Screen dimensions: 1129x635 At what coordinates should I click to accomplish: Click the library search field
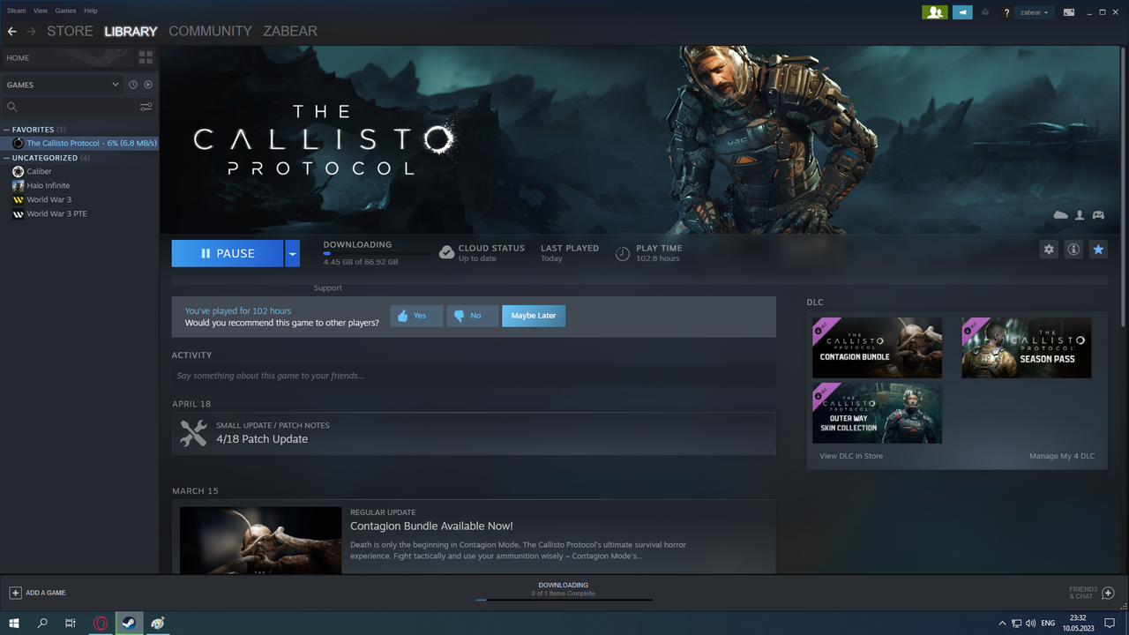pos(71,107)
